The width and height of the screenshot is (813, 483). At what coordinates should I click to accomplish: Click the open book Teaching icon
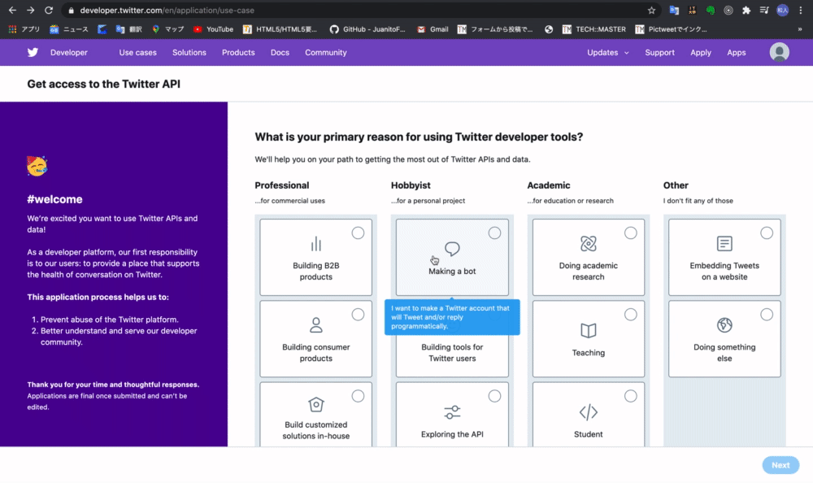pos(588,330)
